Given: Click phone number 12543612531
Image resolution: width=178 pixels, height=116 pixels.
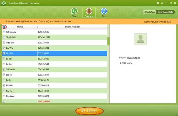Looking at the screenshot, I should click(x=44, y=37).
